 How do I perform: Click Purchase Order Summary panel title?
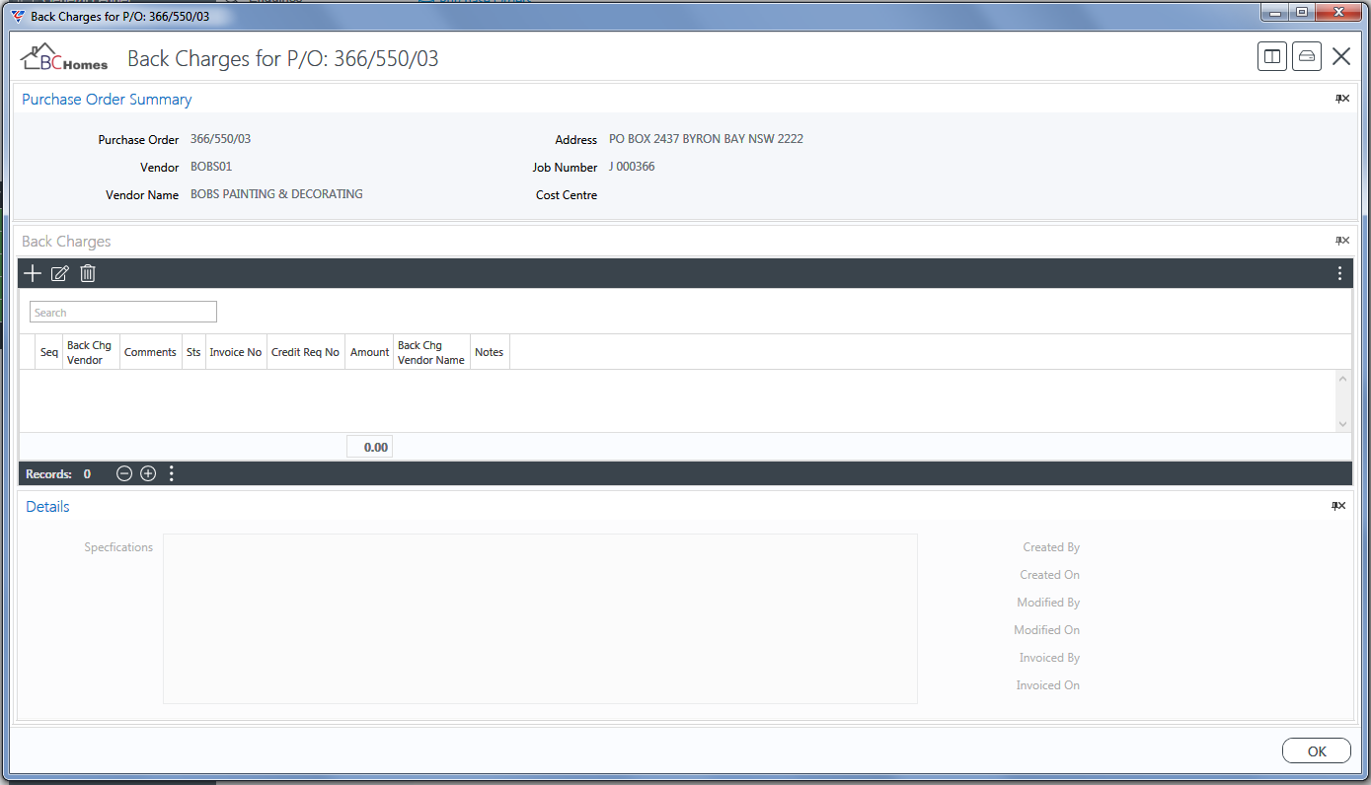pos(107,100)
